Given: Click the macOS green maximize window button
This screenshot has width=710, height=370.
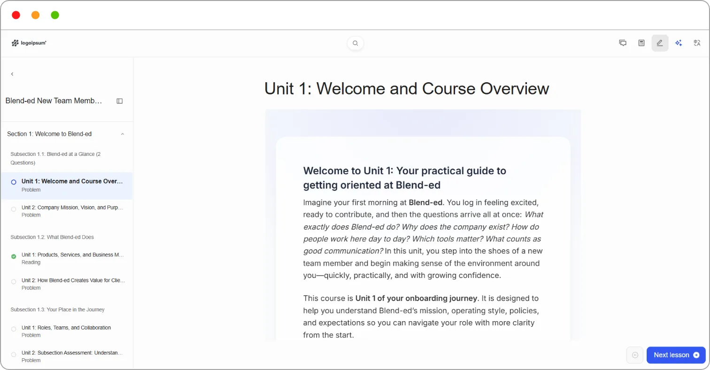Looking at the screenshot, I should [x=55, y=15].
